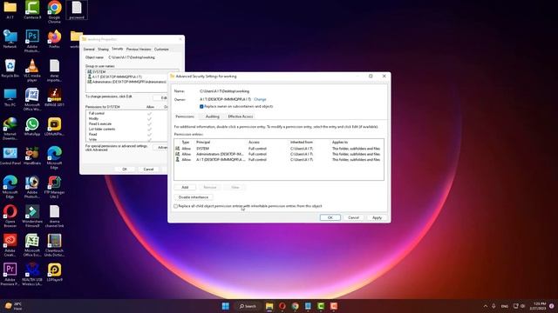This screenshot has height=313, width=558.
Task: Open Customize tab in working Properties
Action: [161, 50]
